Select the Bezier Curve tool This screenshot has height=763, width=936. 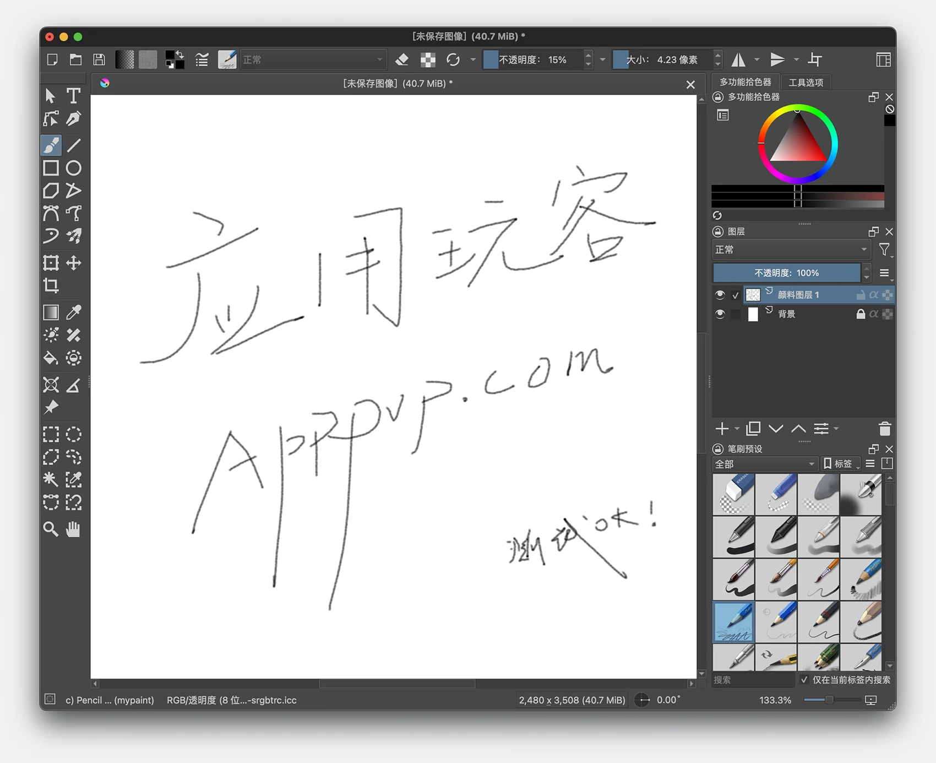coord(51,213)
